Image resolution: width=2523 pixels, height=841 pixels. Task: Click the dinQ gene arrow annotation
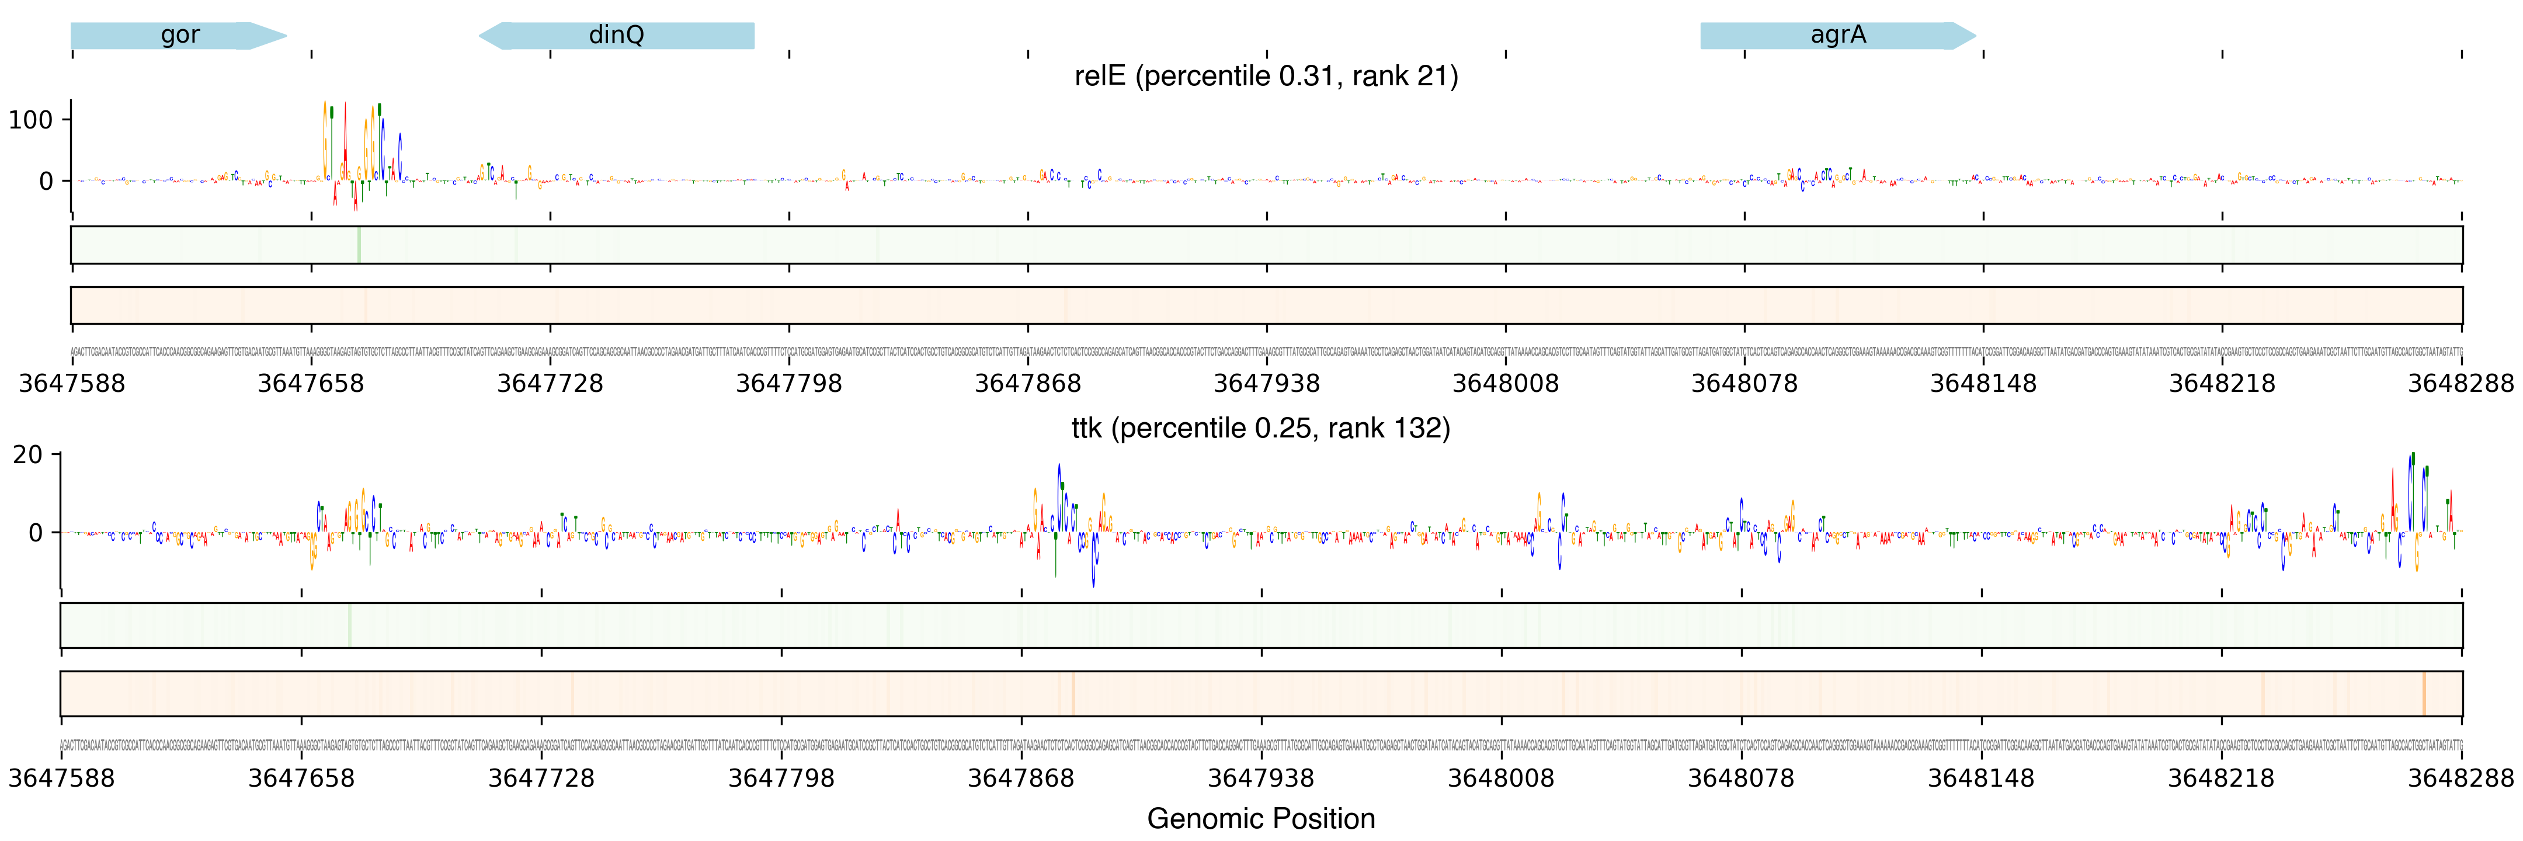pos(616,35)
